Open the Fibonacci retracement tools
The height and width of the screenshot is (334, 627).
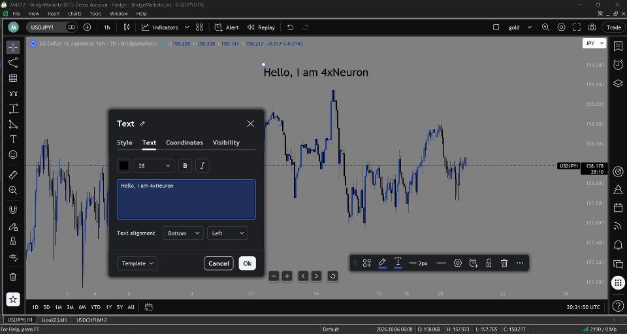13,78
